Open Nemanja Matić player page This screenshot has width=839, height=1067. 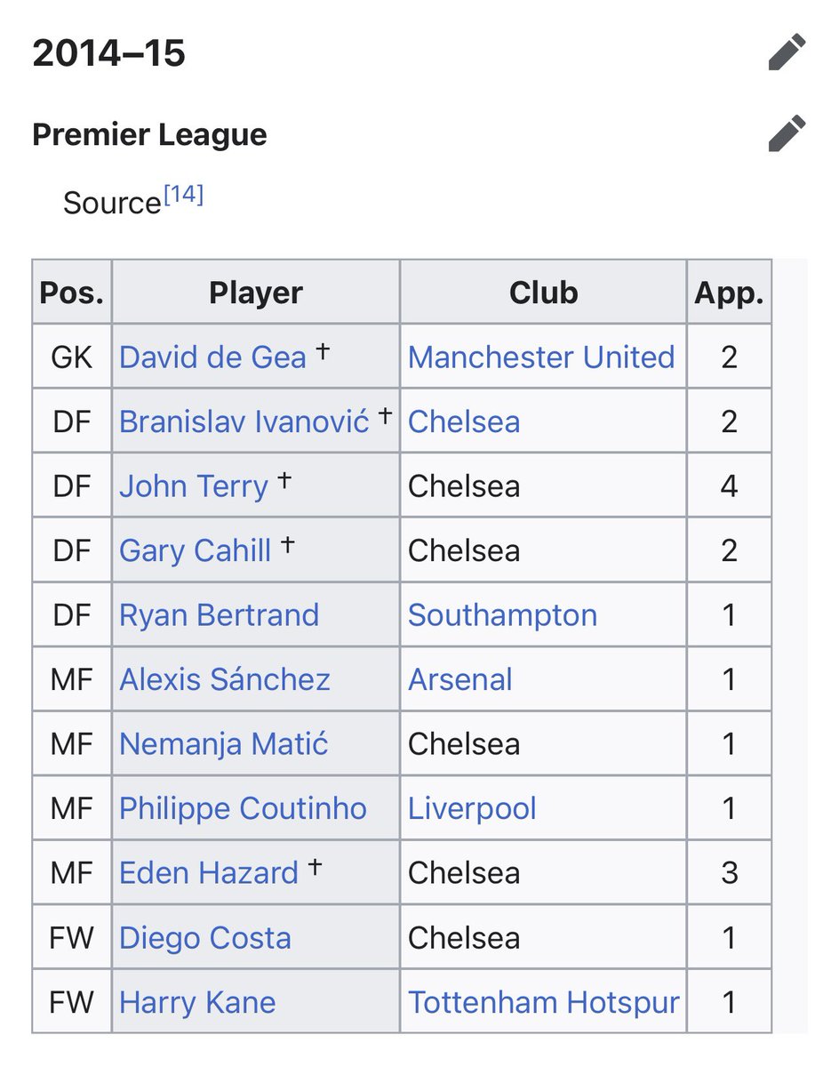(x=224, y=744)
